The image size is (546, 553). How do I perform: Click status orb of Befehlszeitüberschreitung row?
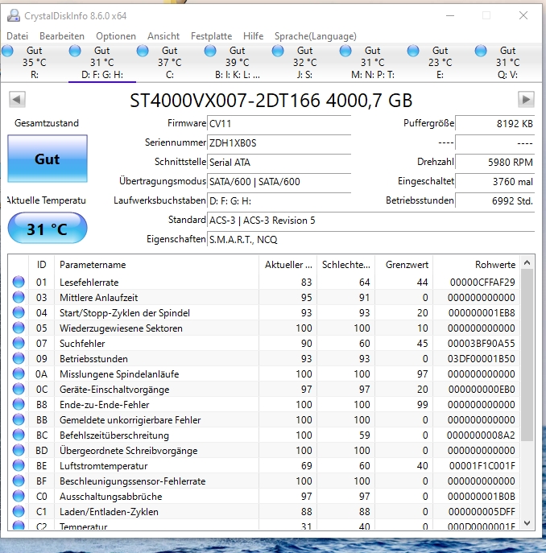[x=19, y=435]
